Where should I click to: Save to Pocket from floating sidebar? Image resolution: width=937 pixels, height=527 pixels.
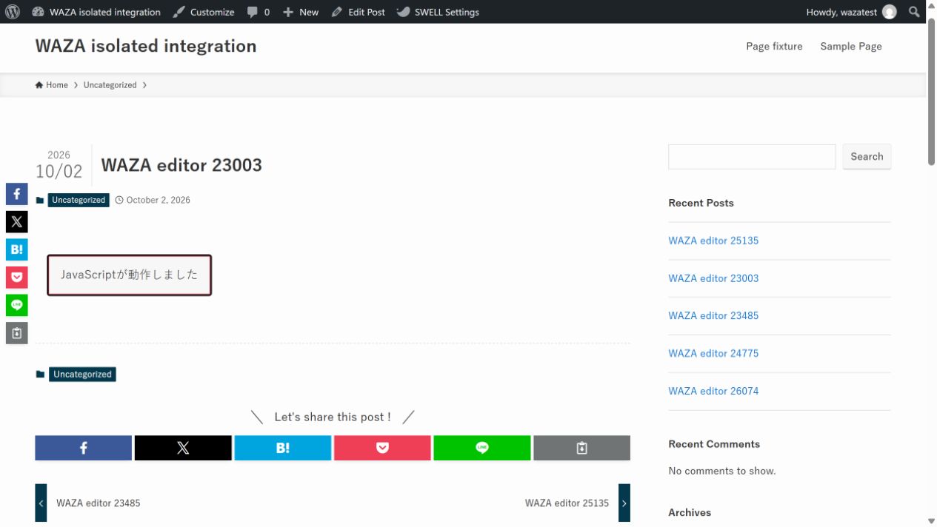17,278
